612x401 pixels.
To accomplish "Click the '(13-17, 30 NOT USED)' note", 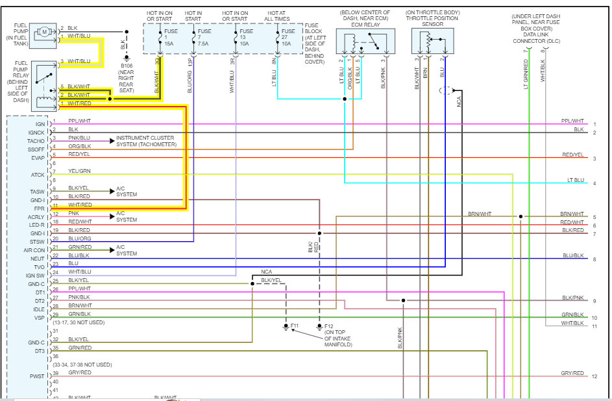I will click(x=79, y=322).
